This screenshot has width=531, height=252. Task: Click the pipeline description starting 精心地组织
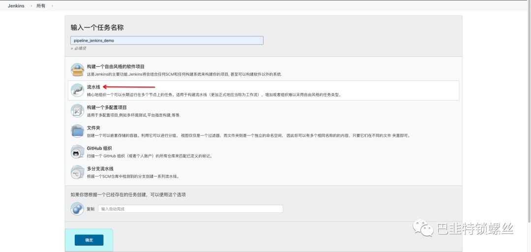click(x=214, y=95)
